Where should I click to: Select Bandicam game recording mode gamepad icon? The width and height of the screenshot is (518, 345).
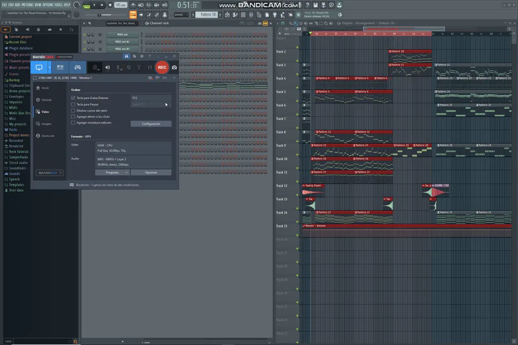[x=78, y=67]
